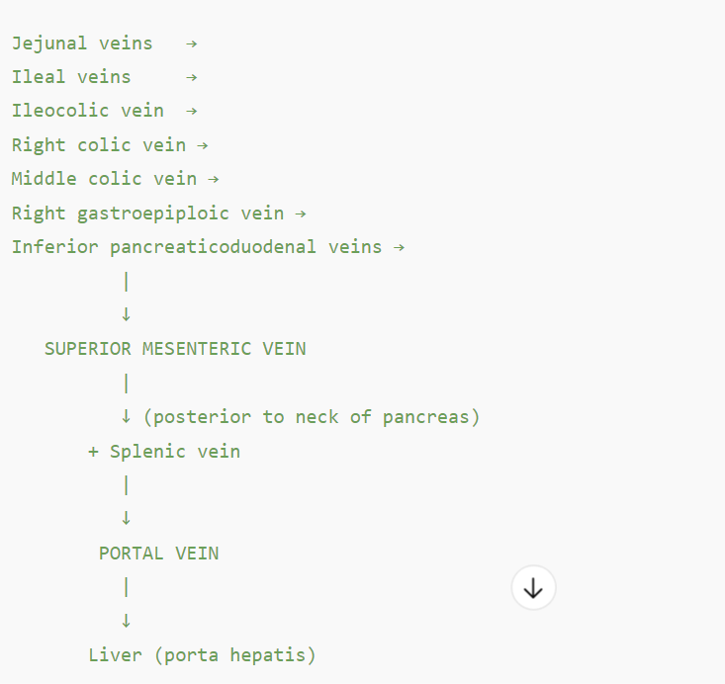
Task: Click 'Inferior pancreaticoduodenal veins' text
Action: pyautogui.click(x=197, y=247)
